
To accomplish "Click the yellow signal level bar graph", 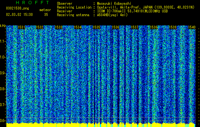I will 101,125.
